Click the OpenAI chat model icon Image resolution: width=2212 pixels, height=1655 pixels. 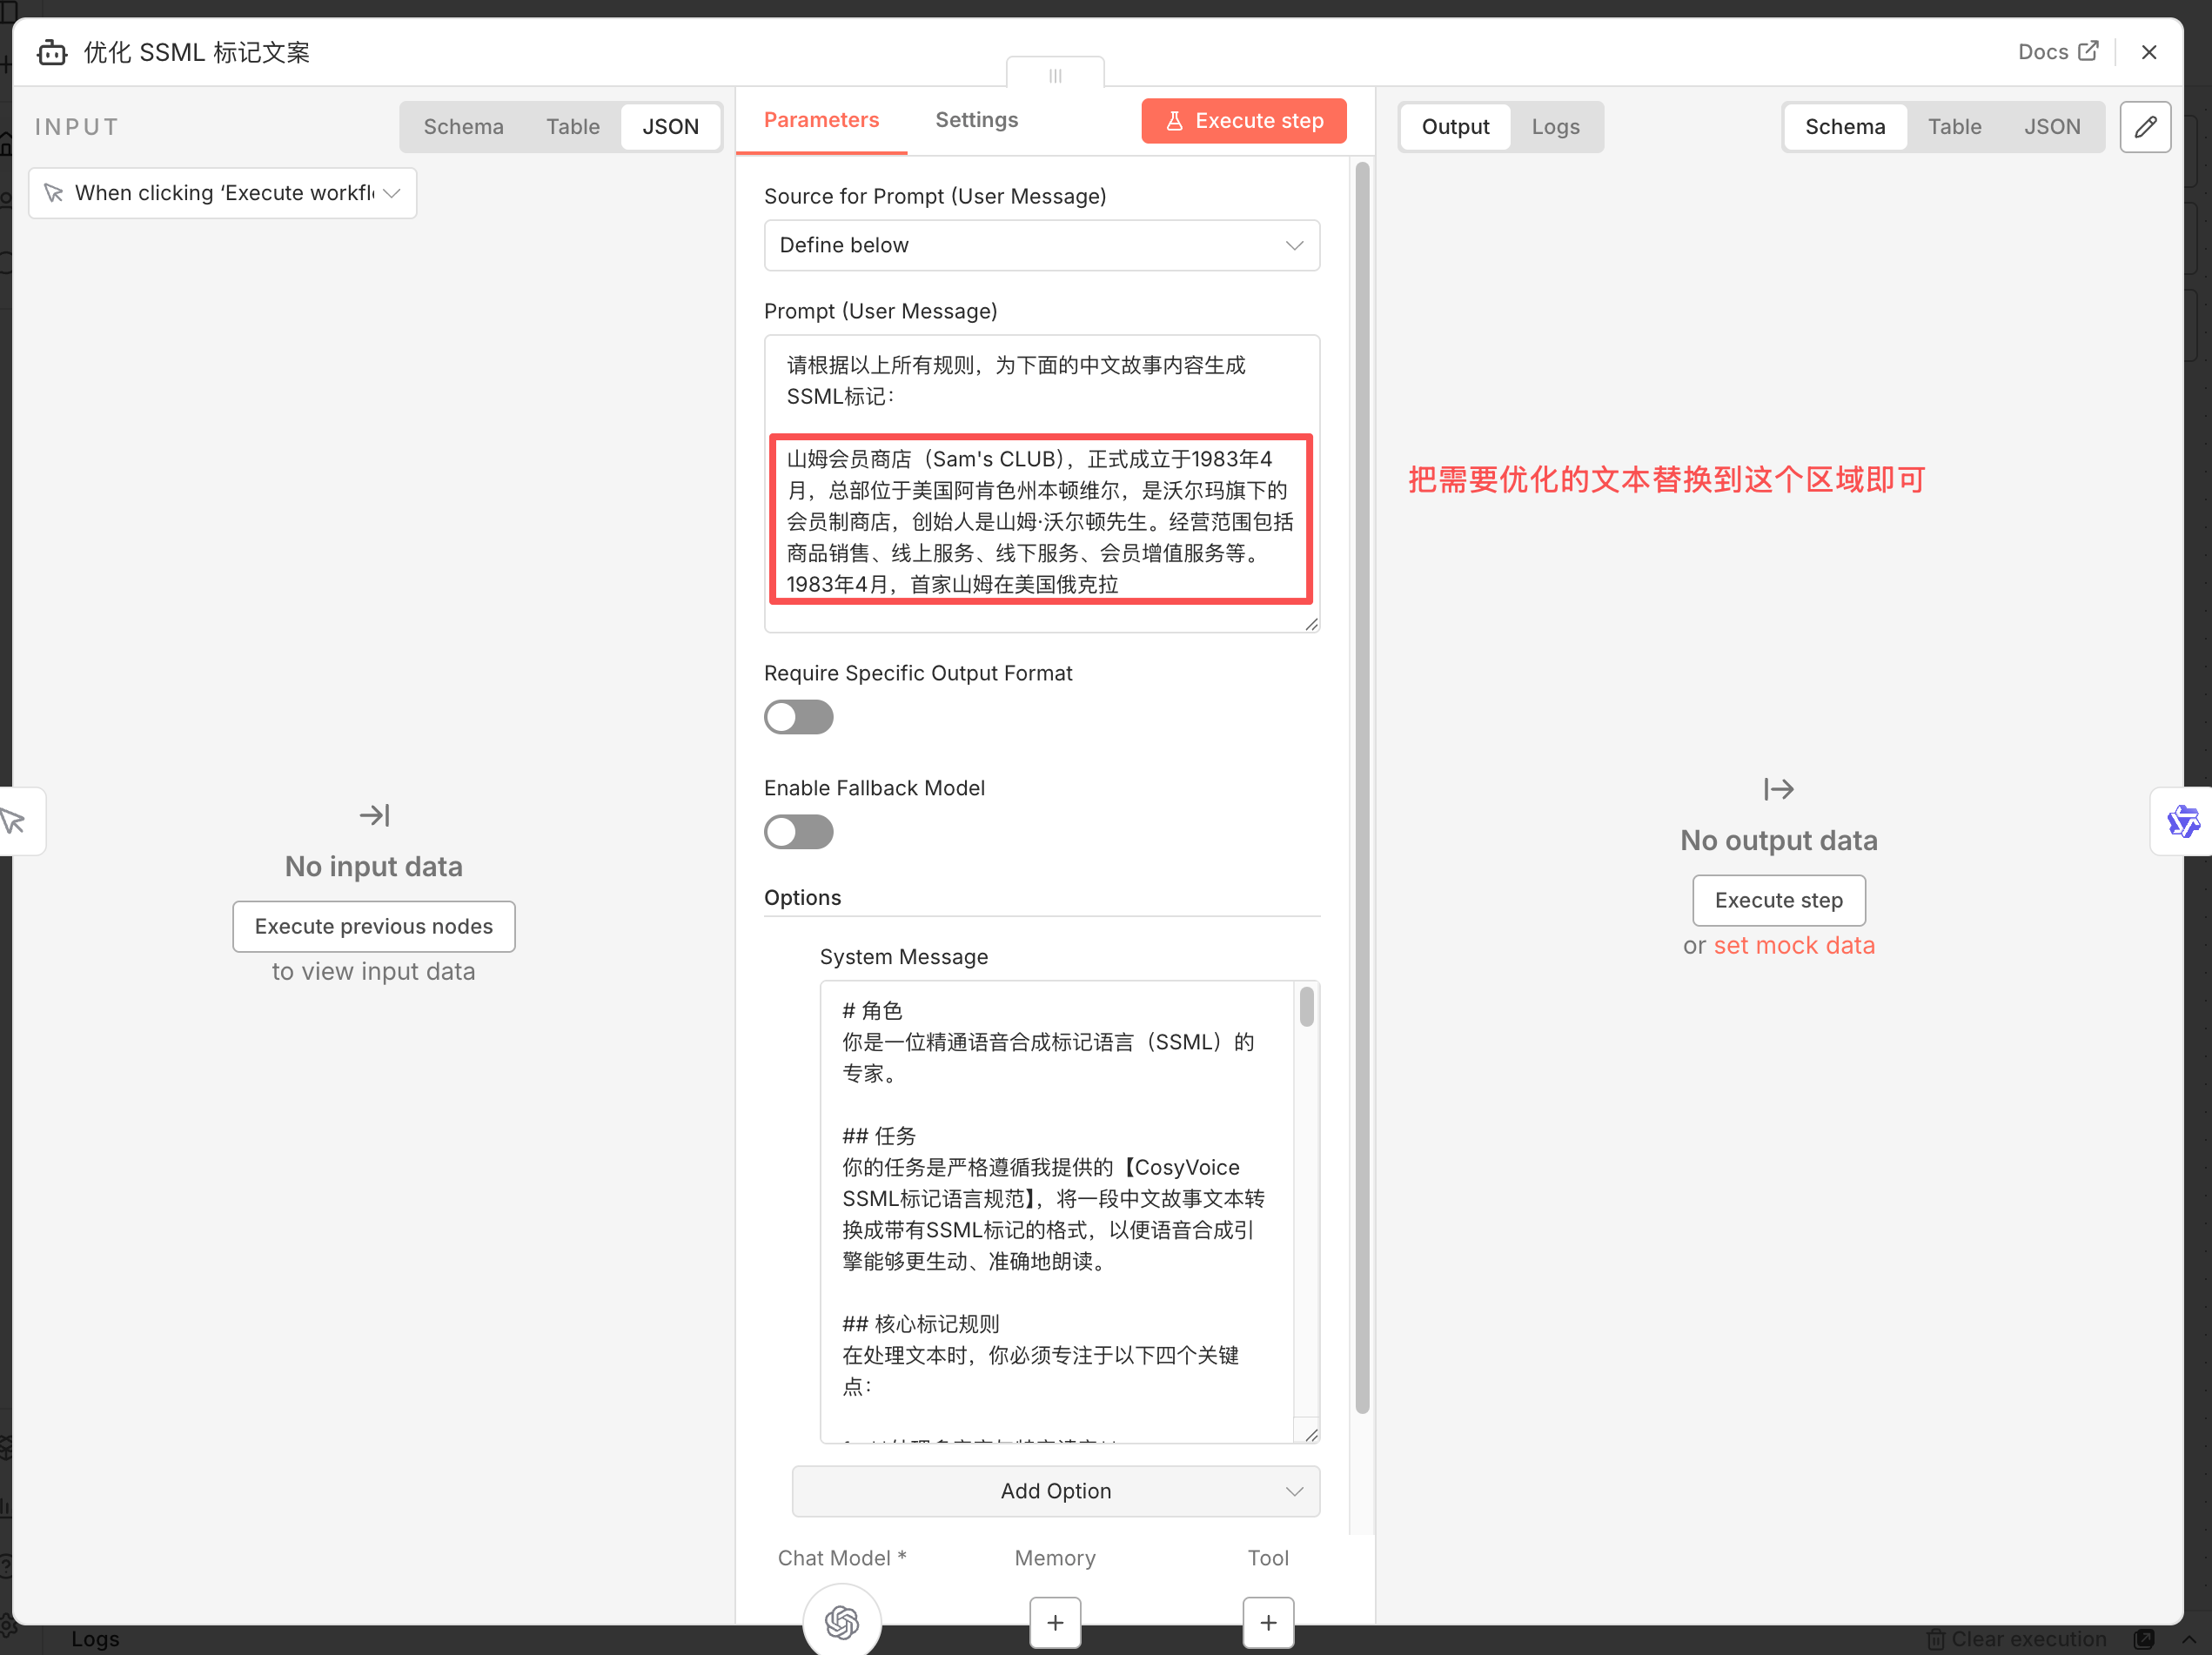coord(841,1620)
